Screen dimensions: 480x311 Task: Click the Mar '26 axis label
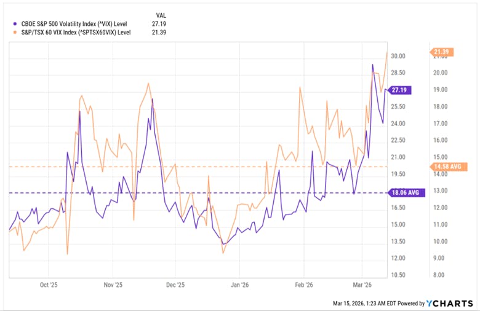point(362,285)
